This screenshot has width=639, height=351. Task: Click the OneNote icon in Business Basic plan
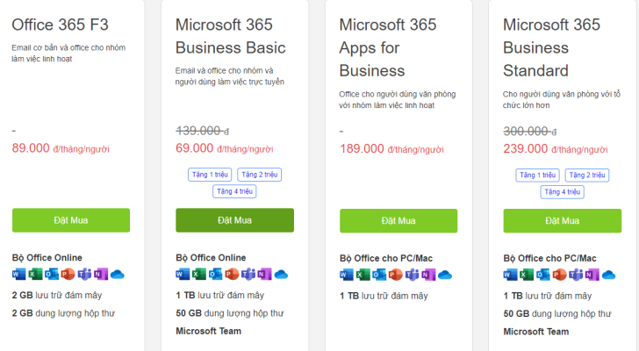264,274
